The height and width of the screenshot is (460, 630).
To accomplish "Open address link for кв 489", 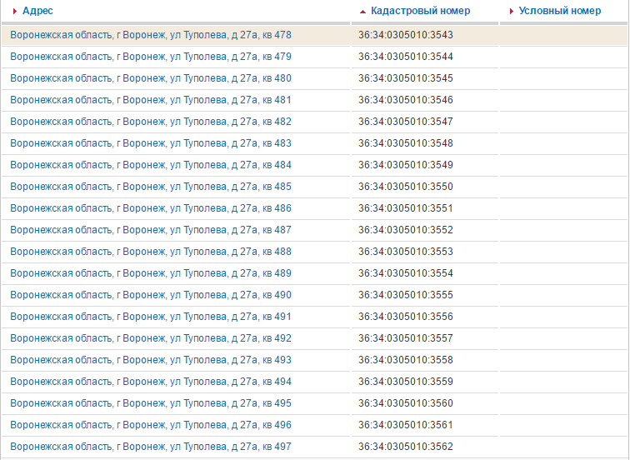I will [151, 273].
